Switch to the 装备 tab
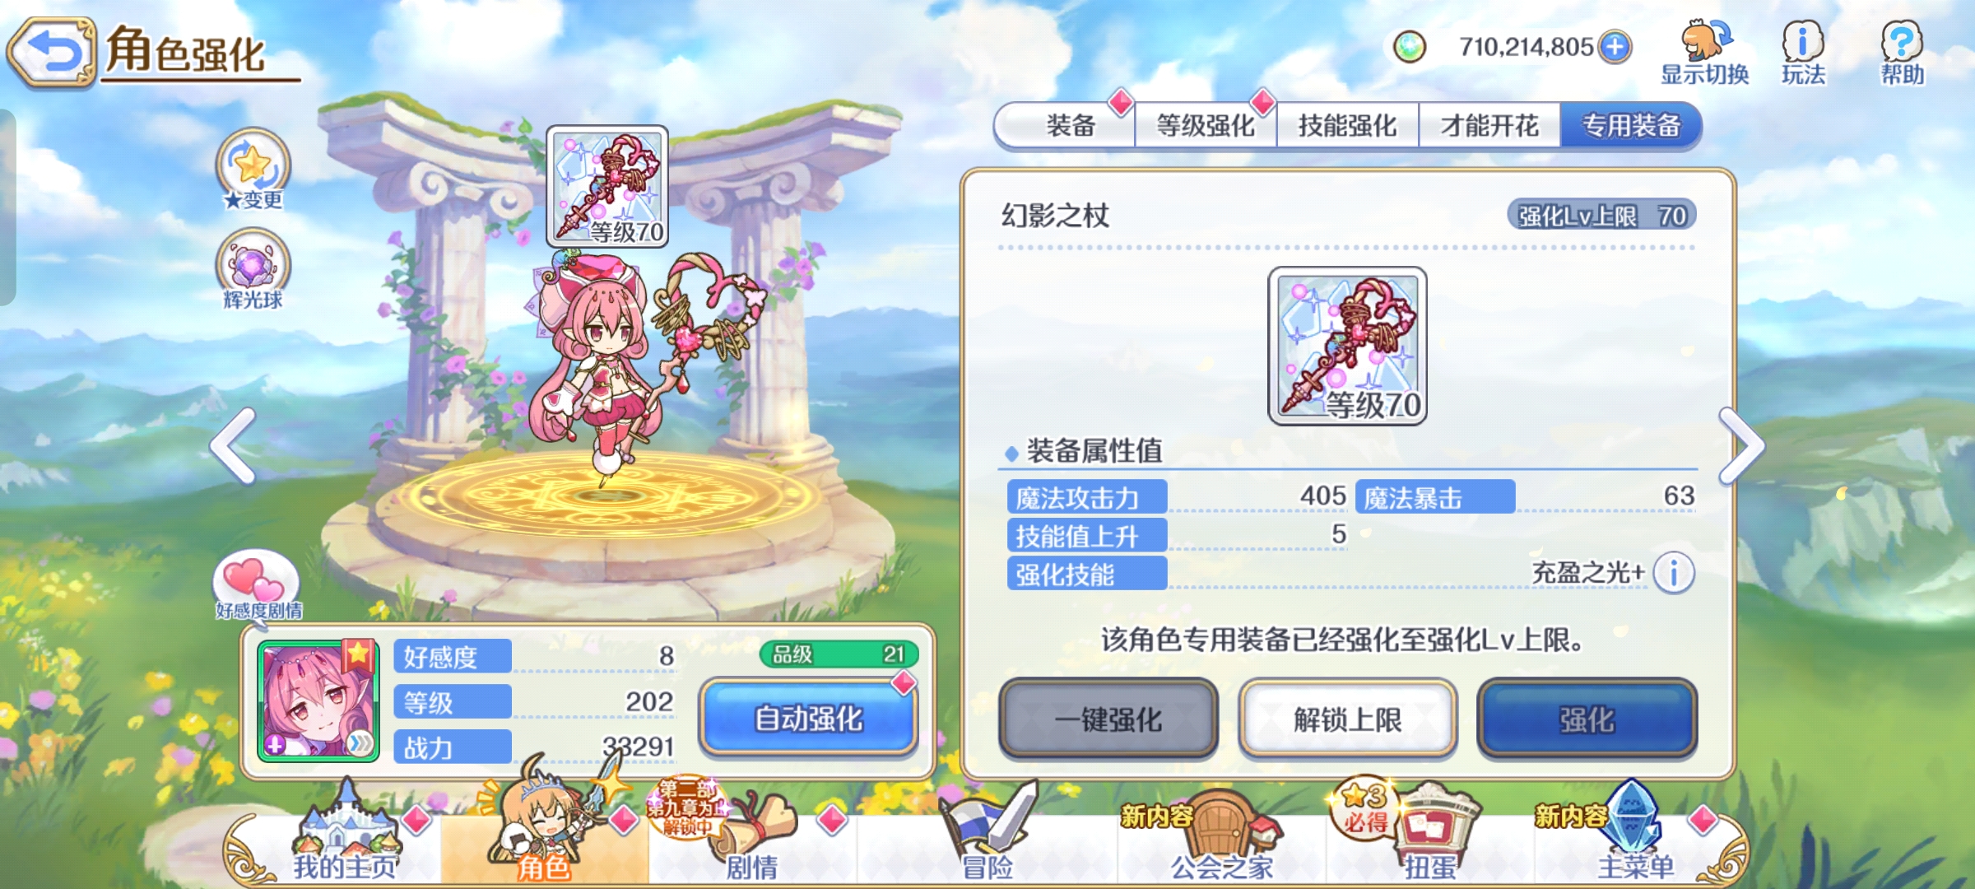The image size is (1975, 889). [x=1070, y=125]
